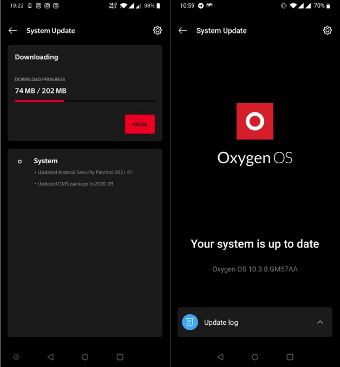Viewport: 340px width, 367px height.
Task: Tap the 98% battery indicator in status bar
Action: pyautogui.click(x=152, y=5)
